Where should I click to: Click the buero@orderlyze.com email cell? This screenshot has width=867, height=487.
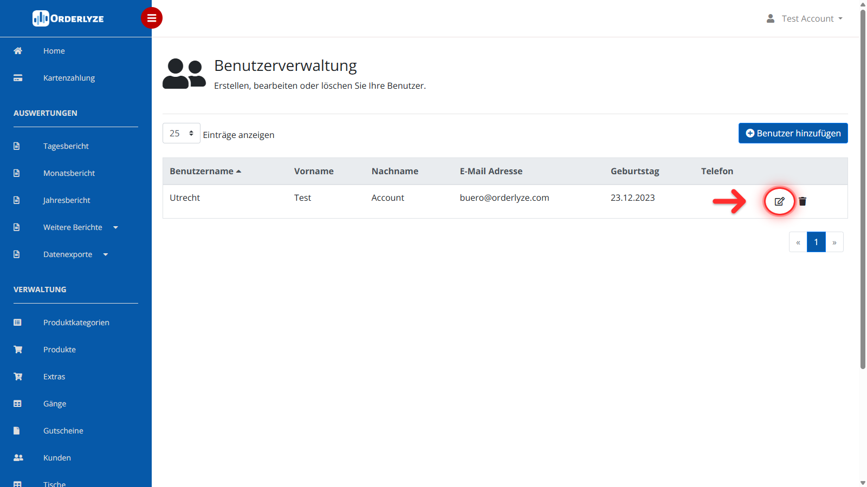click(x=504, y=198)
